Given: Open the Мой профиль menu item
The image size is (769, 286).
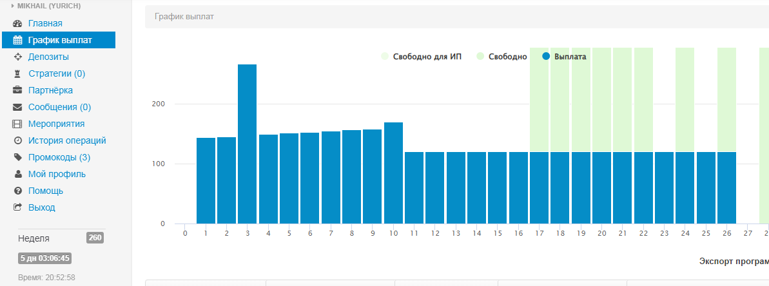Looking at the screenshot, I should (x=57, y=174).
